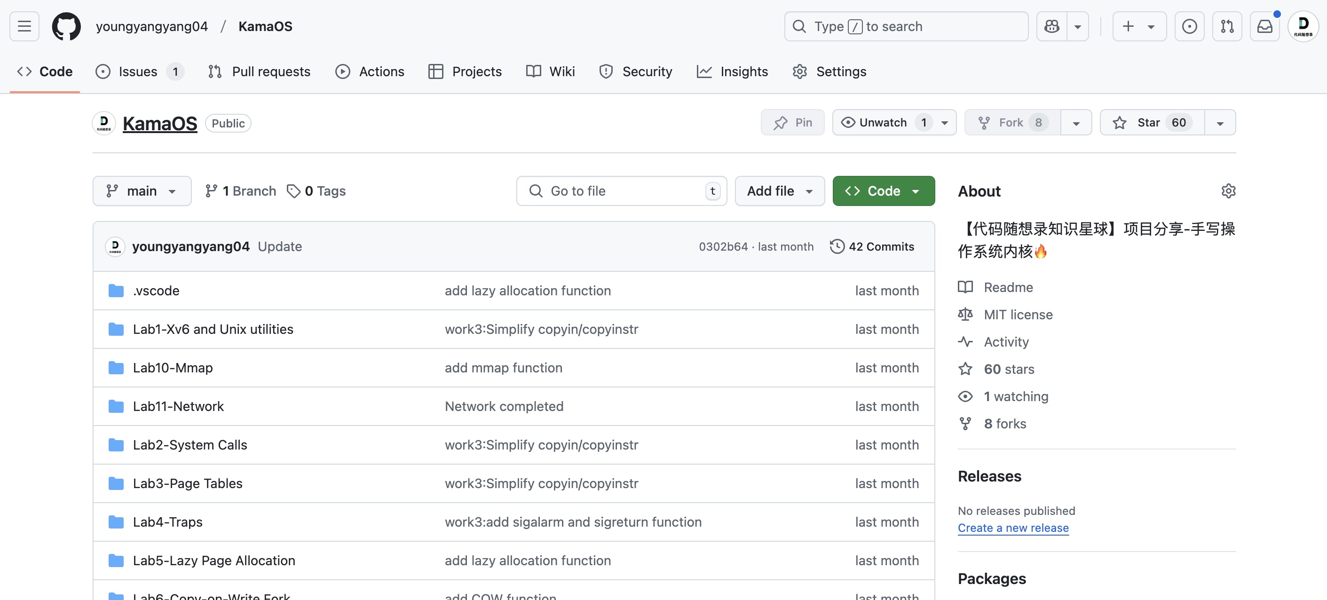Expand the green Code dropdown
The image size is (1327, 600).
(883, 191)
